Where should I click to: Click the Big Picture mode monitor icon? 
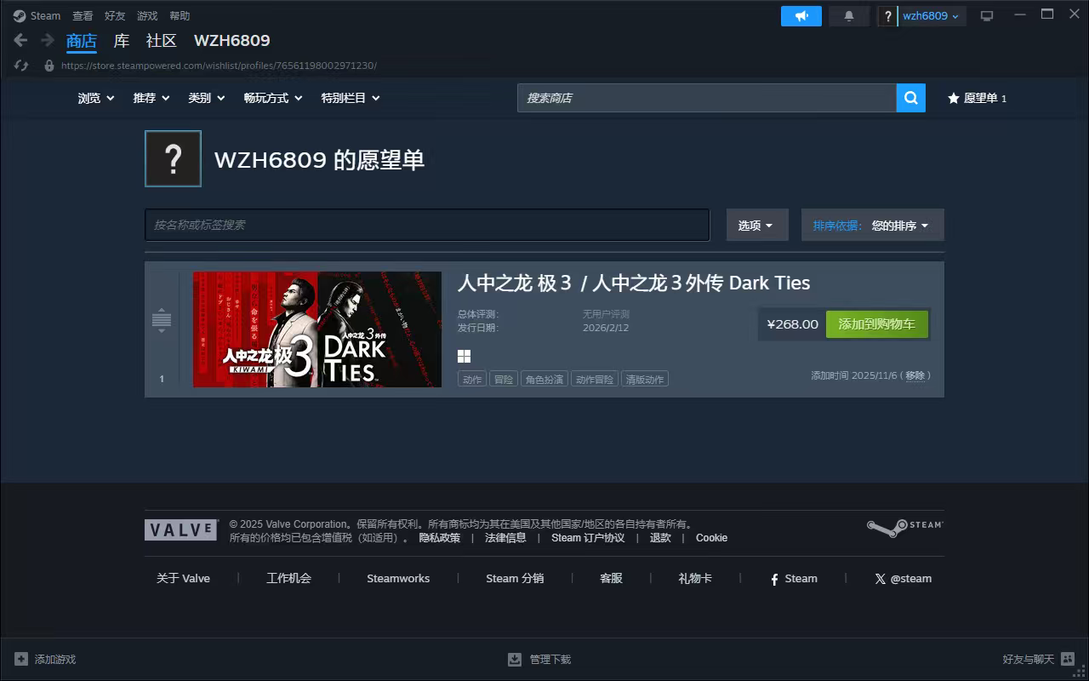(x=987, y=16)
